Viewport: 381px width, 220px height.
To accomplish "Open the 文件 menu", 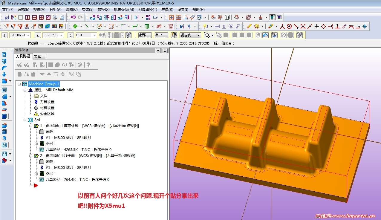I will (7, 10).
